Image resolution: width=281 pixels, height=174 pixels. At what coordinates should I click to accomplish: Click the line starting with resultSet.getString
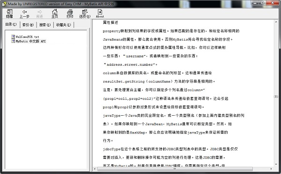[x=159, y=81]
